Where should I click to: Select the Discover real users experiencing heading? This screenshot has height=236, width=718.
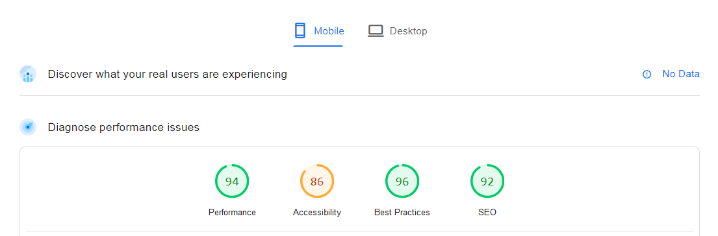pos(168,74)
